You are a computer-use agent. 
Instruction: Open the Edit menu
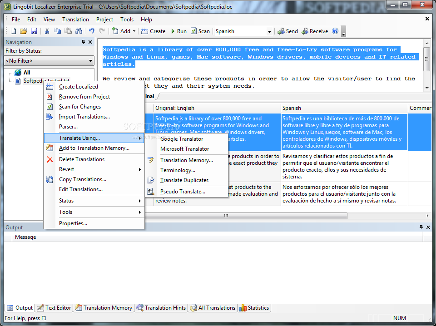32,20
